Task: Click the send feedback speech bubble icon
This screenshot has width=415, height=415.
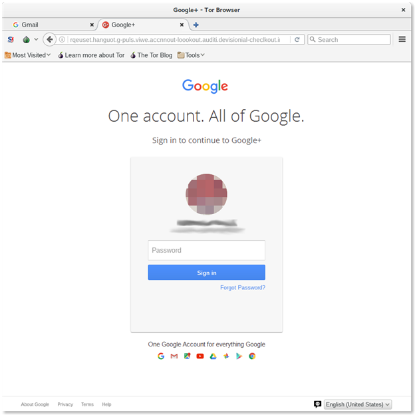Action: click(317, 404)
